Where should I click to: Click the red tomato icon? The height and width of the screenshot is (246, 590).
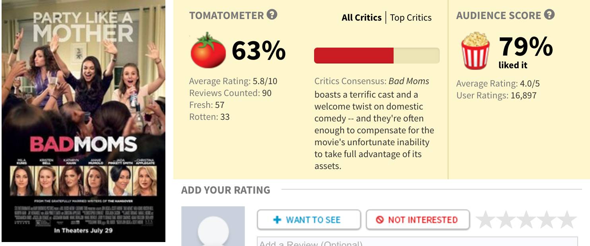pyautogui.click(x=208, y=51)
